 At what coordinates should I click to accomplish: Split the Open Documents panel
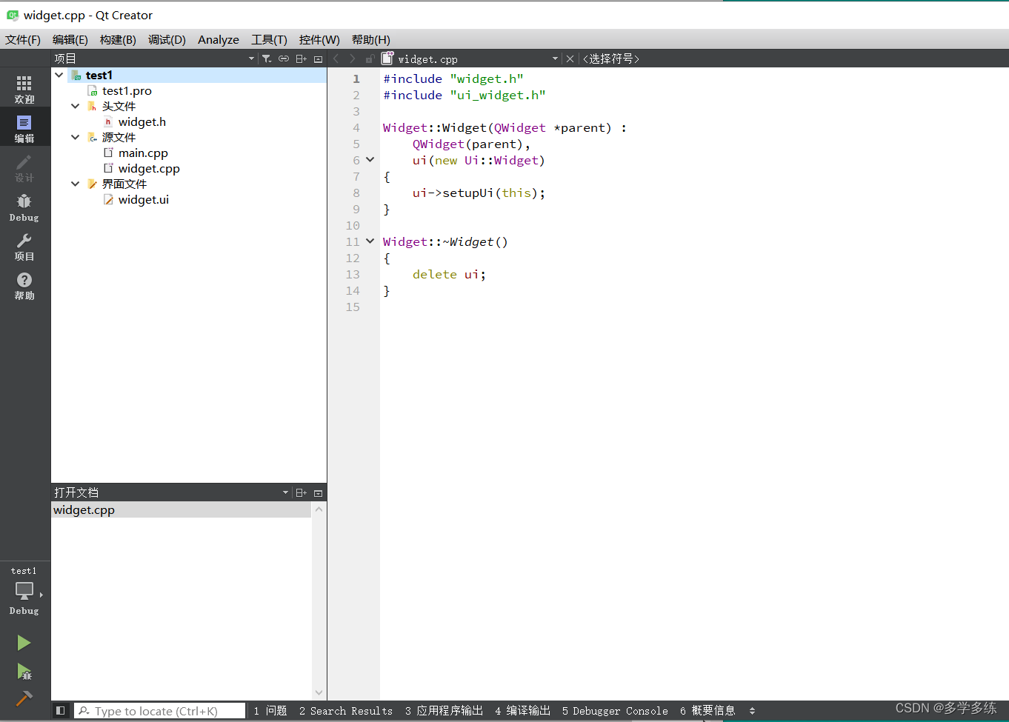pyautogui.click(x=301, y=492)
